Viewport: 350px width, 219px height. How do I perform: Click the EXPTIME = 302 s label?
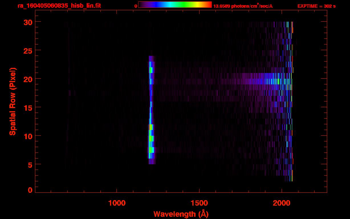[317, 6]
